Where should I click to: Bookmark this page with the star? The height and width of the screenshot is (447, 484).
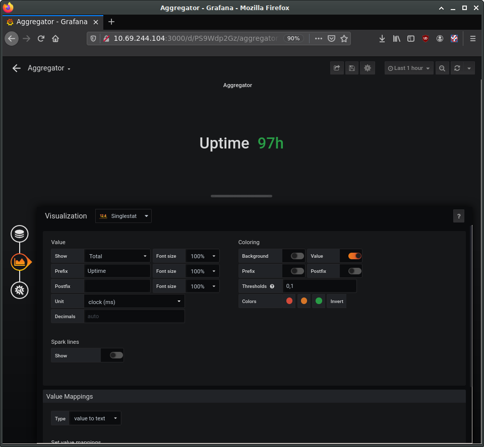pos(344,39)
